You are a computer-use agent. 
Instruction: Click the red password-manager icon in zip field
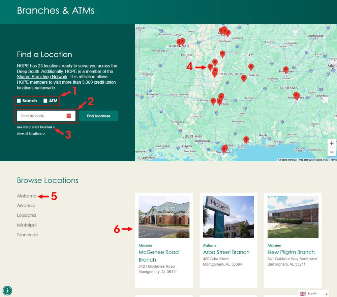69,116
